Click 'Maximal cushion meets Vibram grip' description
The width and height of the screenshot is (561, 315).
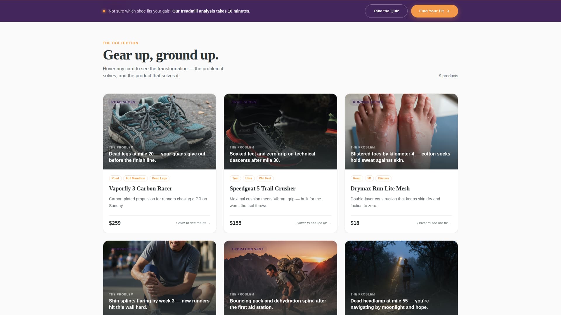(275, 202)
